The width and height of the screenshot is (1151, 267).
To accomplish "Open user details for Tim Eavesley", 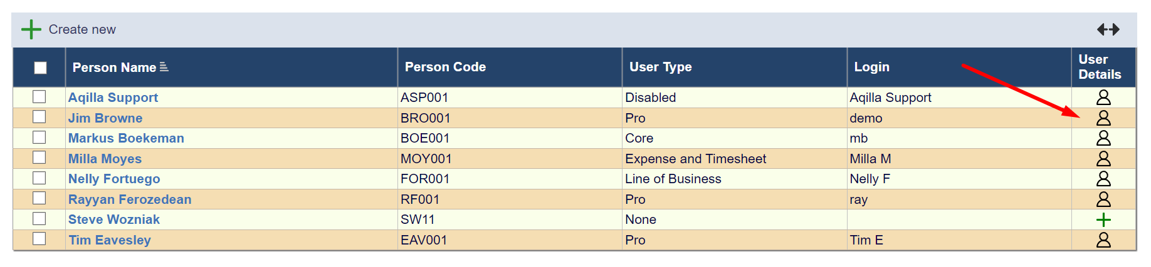I will [x=1103, y=240].
